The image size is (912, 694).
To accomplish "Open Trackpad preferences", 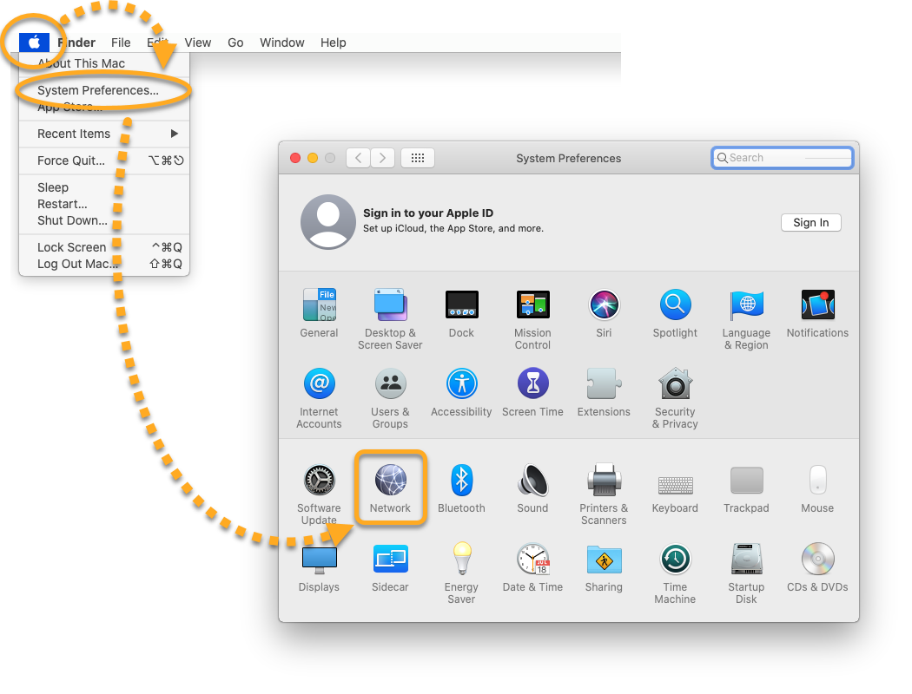I will point(746,488).
